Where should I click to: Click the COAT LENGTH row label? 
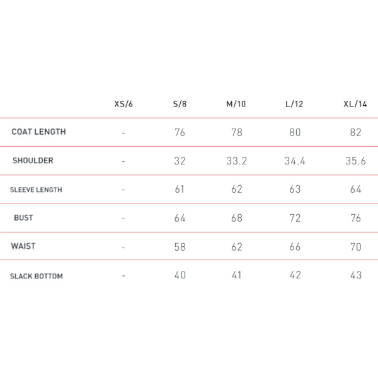click(38, 132)
